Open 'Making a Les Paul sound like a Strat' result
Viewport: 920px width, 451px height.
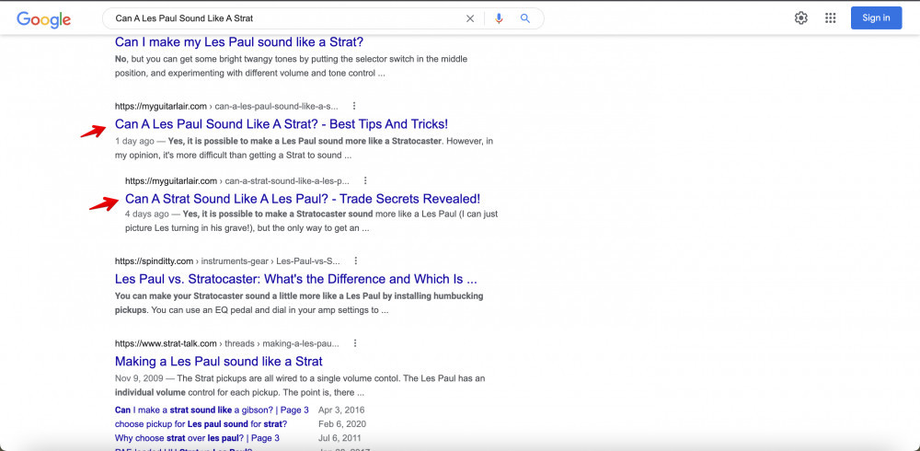tap(219, 361)
